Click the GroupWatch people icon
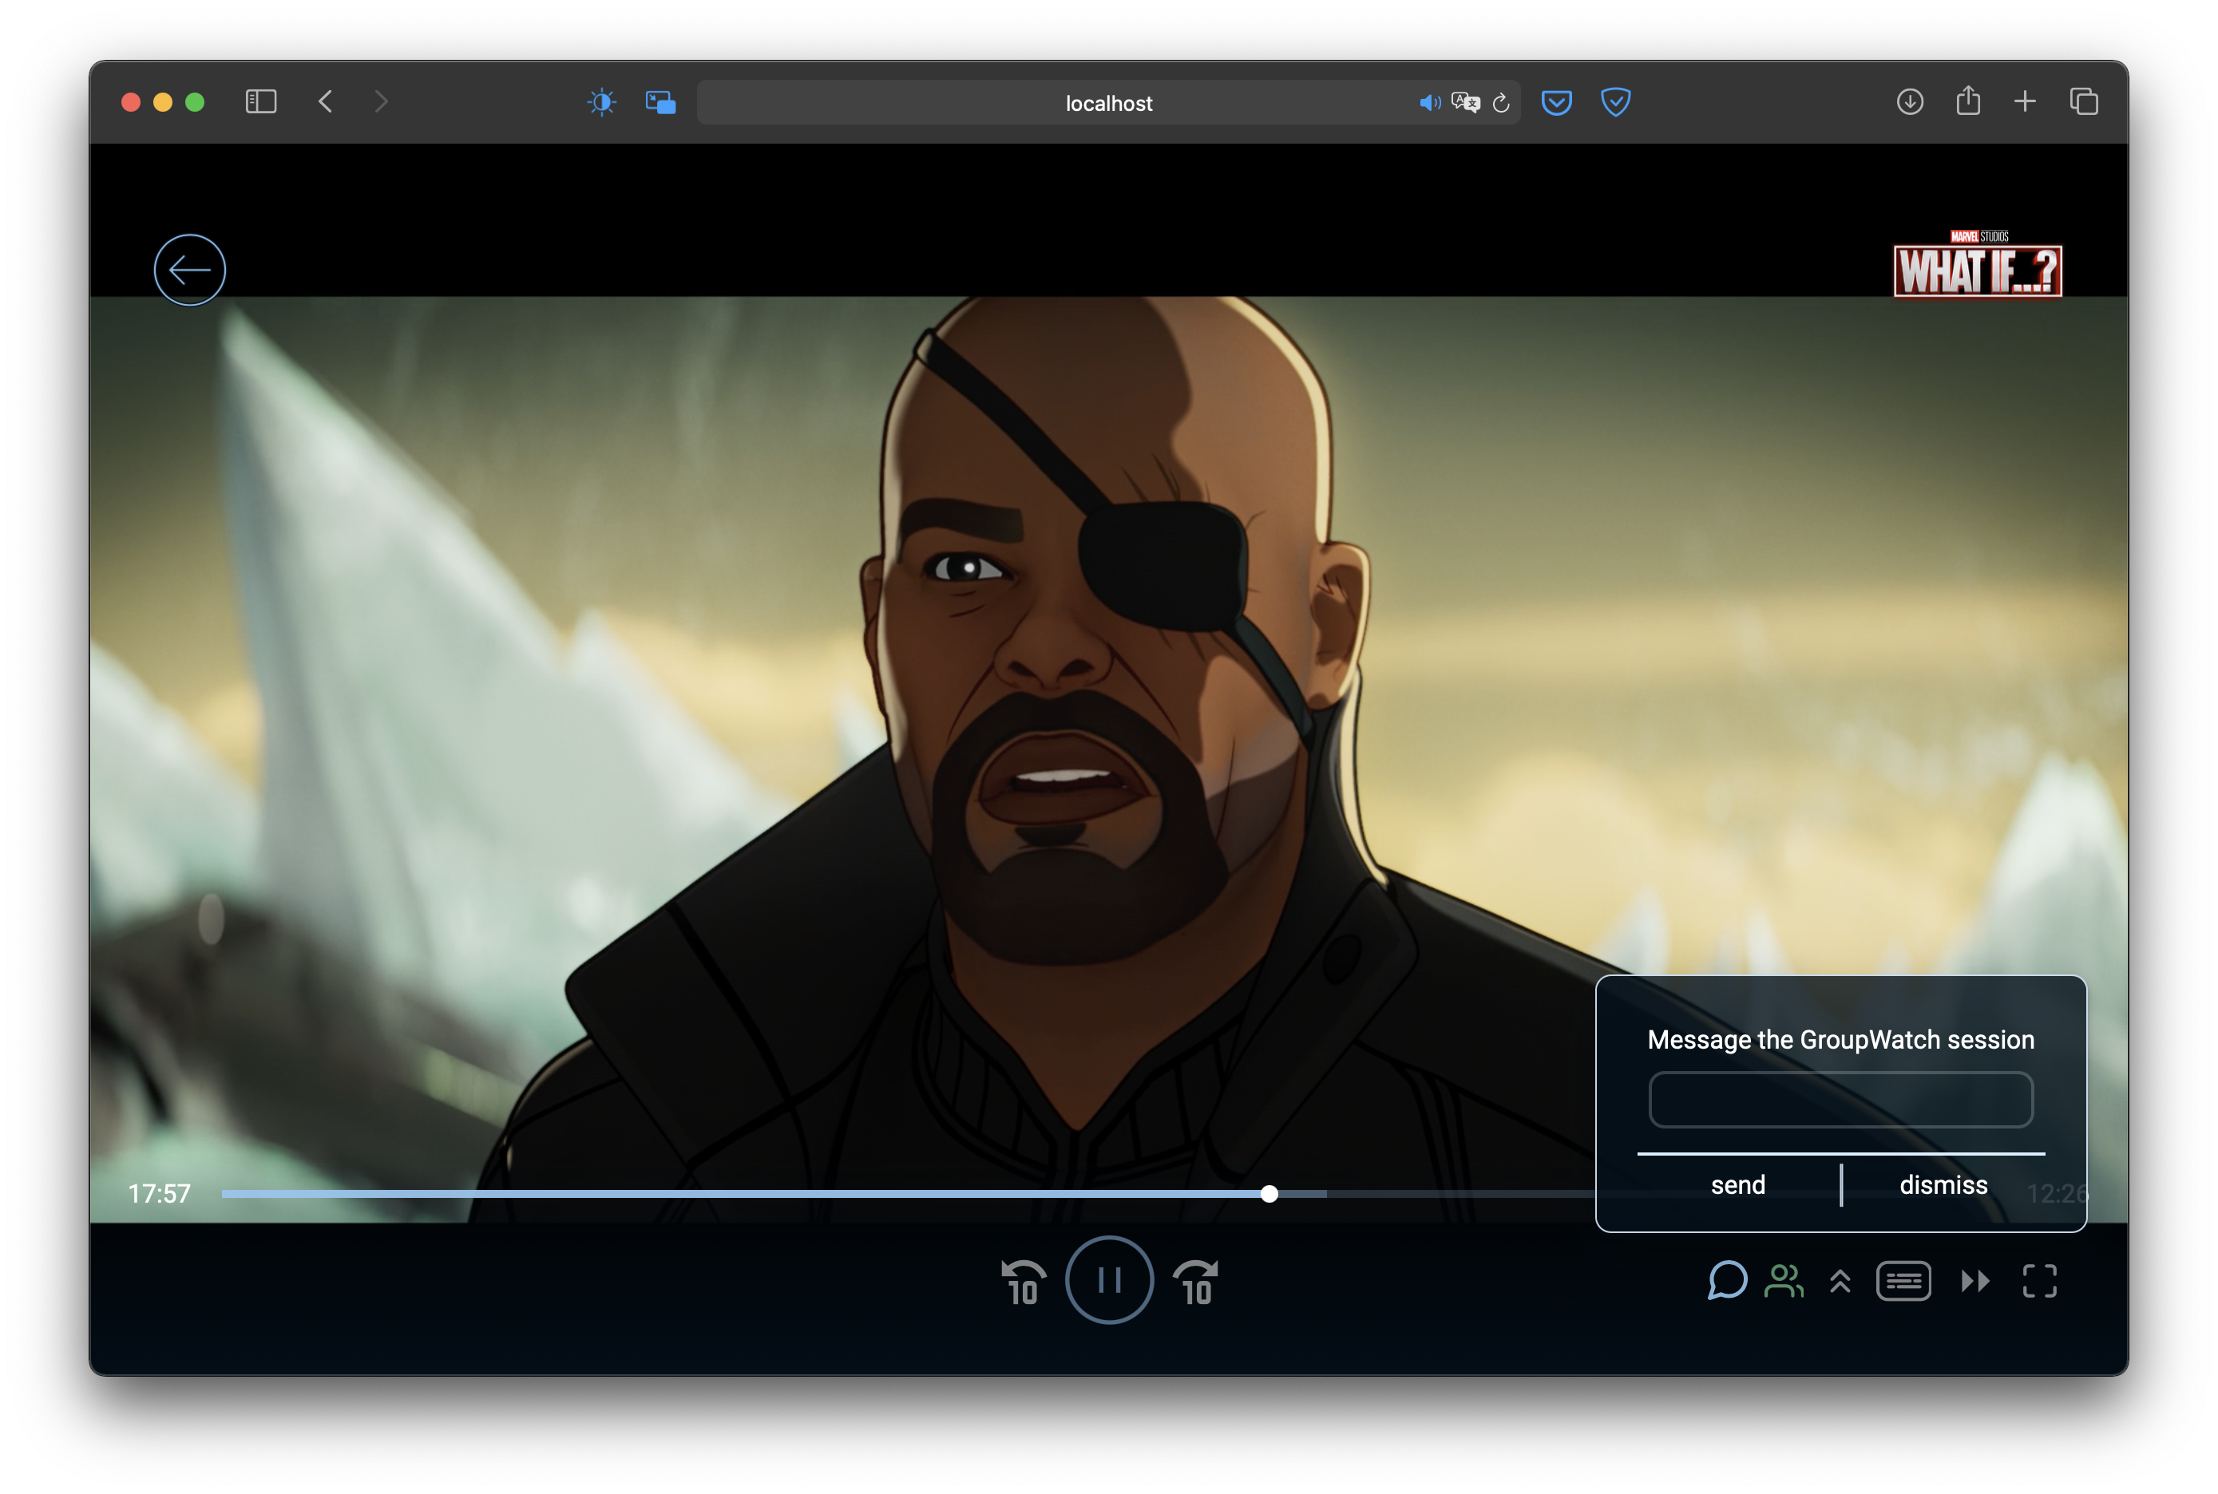 pyautogui.click(x=1784, y=1281)
